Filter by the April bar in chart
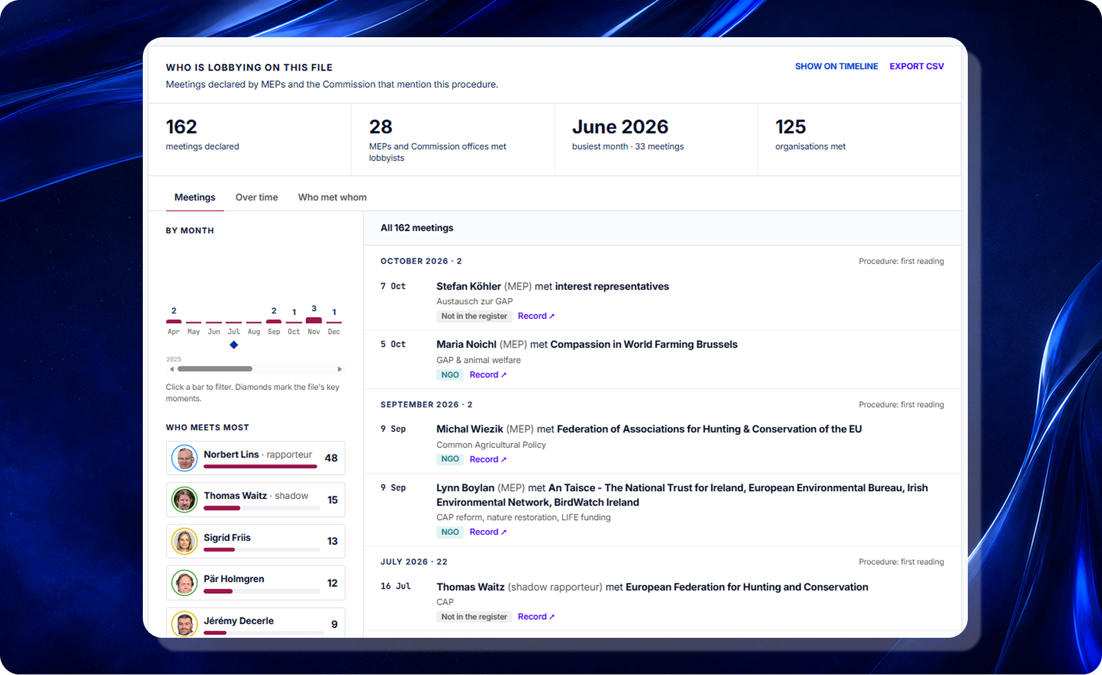Image resolution: width=1102 pixels, height=675 pixels. [x=174, y=321]
